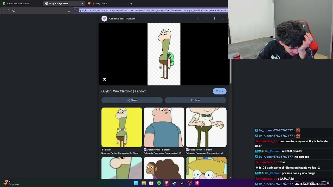Reload the page with the refresh icon

coord(14,10)
